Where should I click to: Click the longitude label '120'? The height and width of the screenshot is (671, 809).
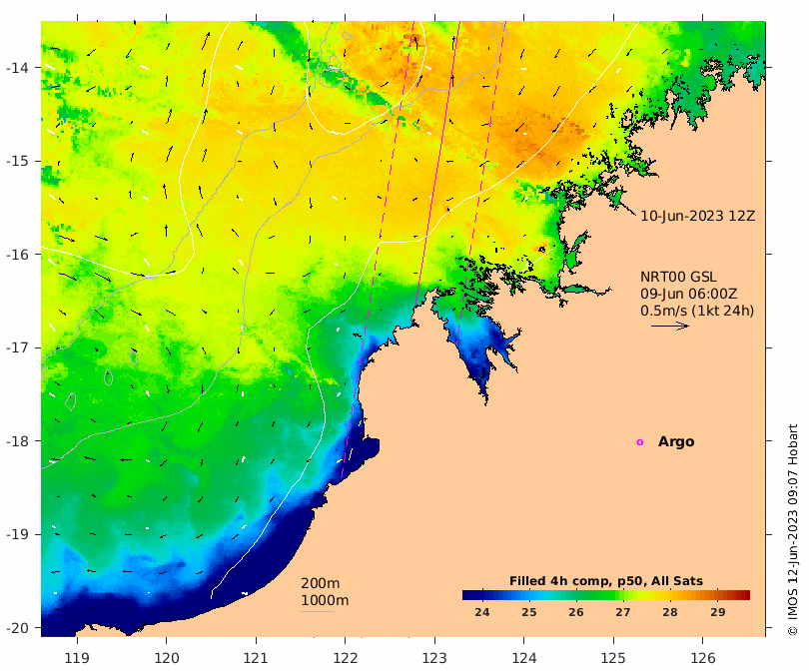point(167,658)
